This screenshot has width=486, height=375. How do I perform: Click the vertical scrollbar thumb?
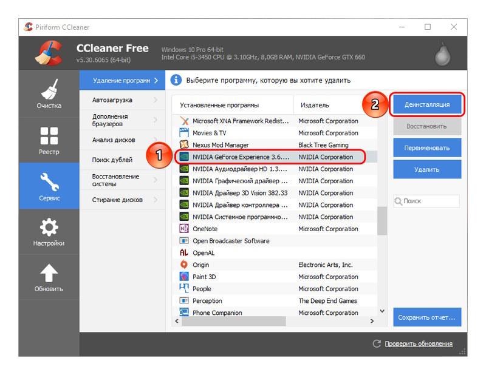[382, 221]
